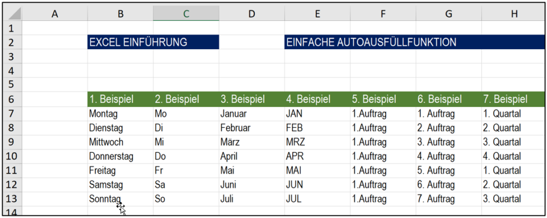Select column H header
This screenshot has height=218, width=547.
pyautogui.click(x=513, y=14)
